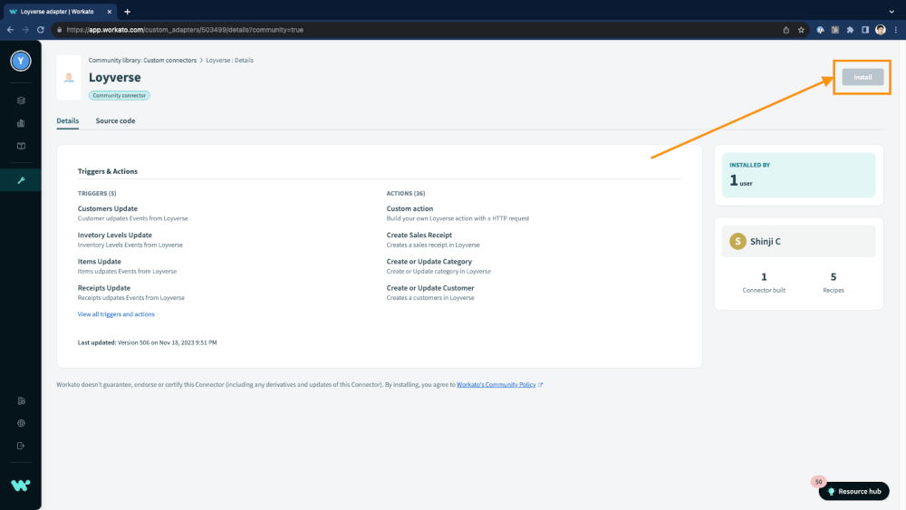Image resolution: width=906 pixels, height=510 pixels.
Task: Open the bar chart dashboard icon in sidebar
Action: pyautogui.click(x=21, y=123)
